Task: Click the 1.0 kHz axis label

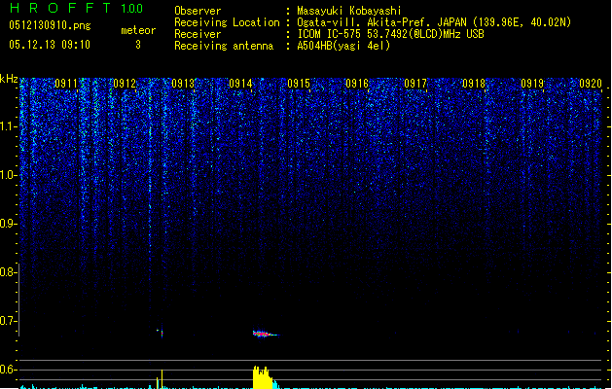Action: pyautogui.click(x=8, y=175)
